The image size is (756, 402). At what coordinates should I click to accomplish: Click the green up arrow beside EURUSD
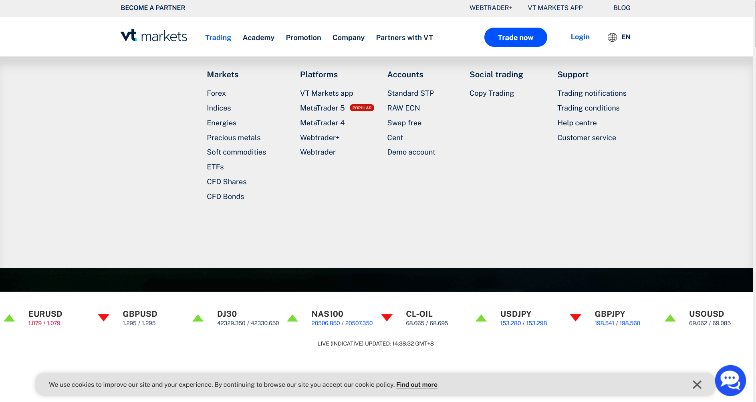(x=9, y=318)
